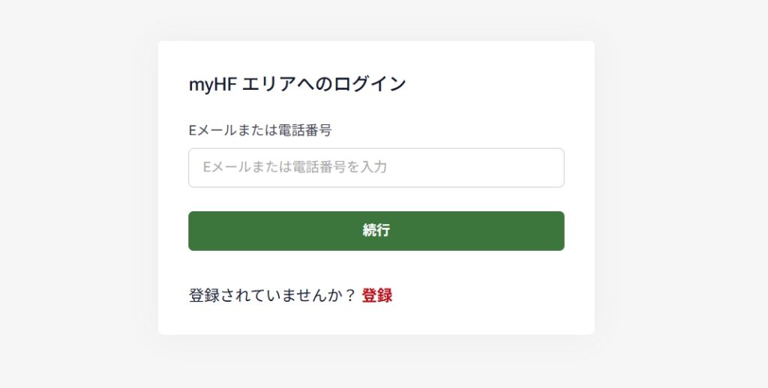The image size is (768, 388).
Task: Continue login with the 続行 button
Action: 376,231
